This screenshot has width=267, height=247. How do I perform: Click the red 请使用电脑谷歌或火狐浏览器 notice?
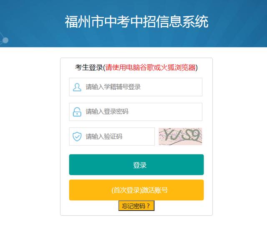(x=150, y=68)
